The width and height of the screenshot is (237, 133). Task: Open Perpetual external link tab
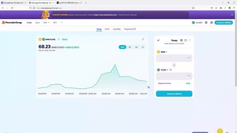tap(130, 29)
